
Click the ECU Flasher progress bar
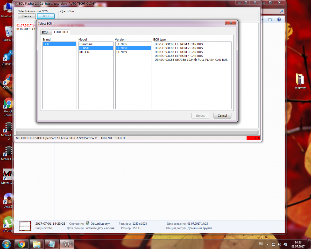click(x=137, y=132)
